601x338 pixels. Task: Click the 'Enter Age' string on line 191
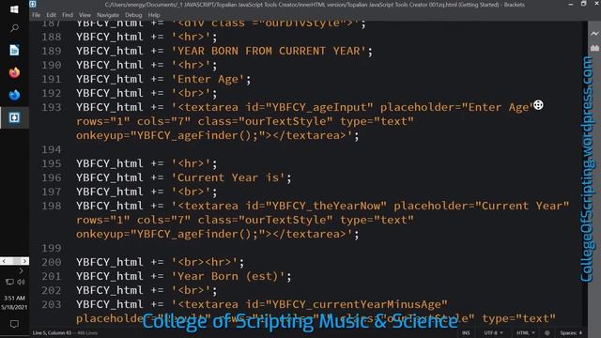(x=208, y=79)
